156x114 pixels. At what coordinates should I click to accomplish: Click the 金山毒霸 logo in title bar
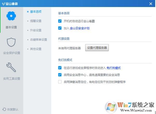[10, 4]
